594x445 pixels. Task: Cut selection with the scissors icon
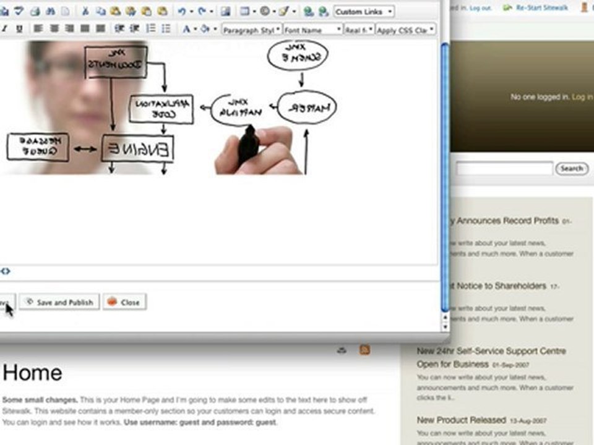point(85,11)
